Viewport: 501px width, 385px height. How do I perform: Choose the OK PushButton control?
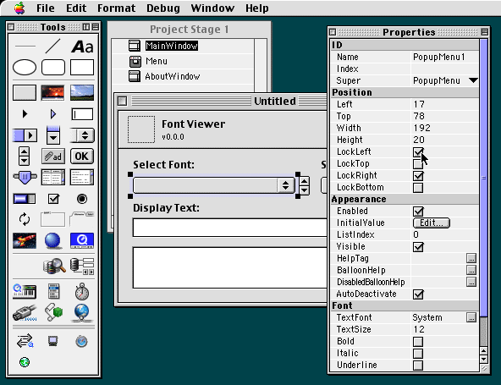point(82,157)
